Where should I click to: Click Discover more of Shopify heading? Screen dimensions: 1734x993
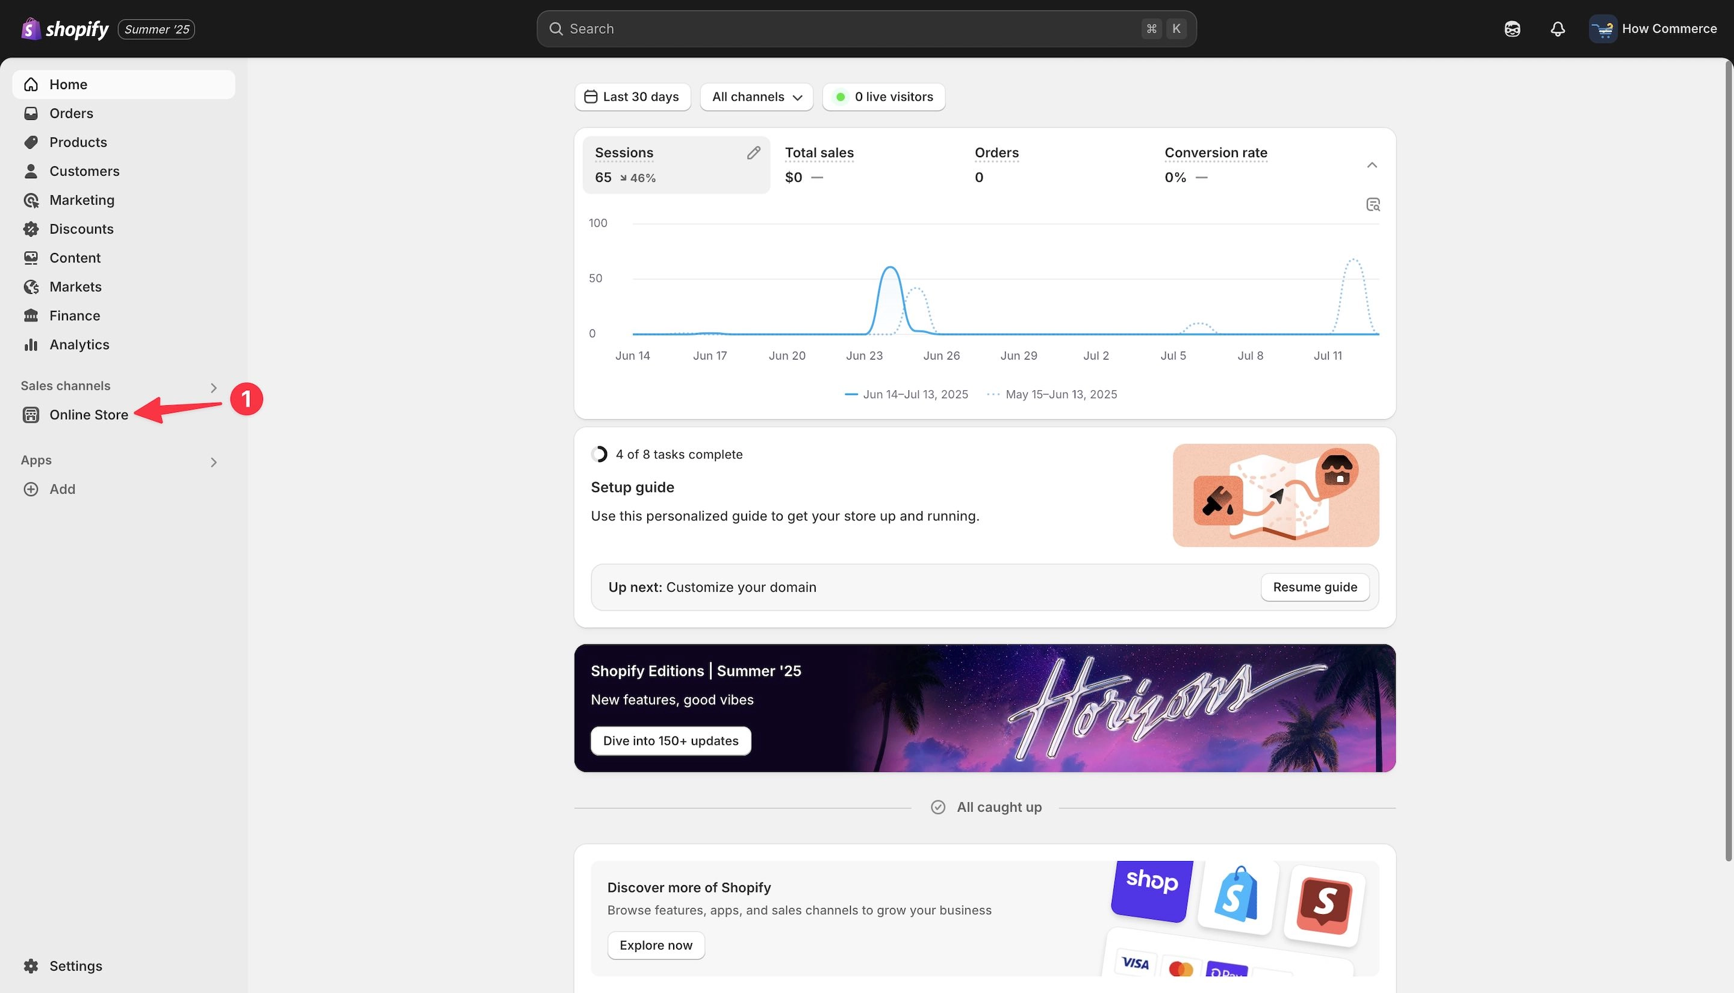(689, 887)
